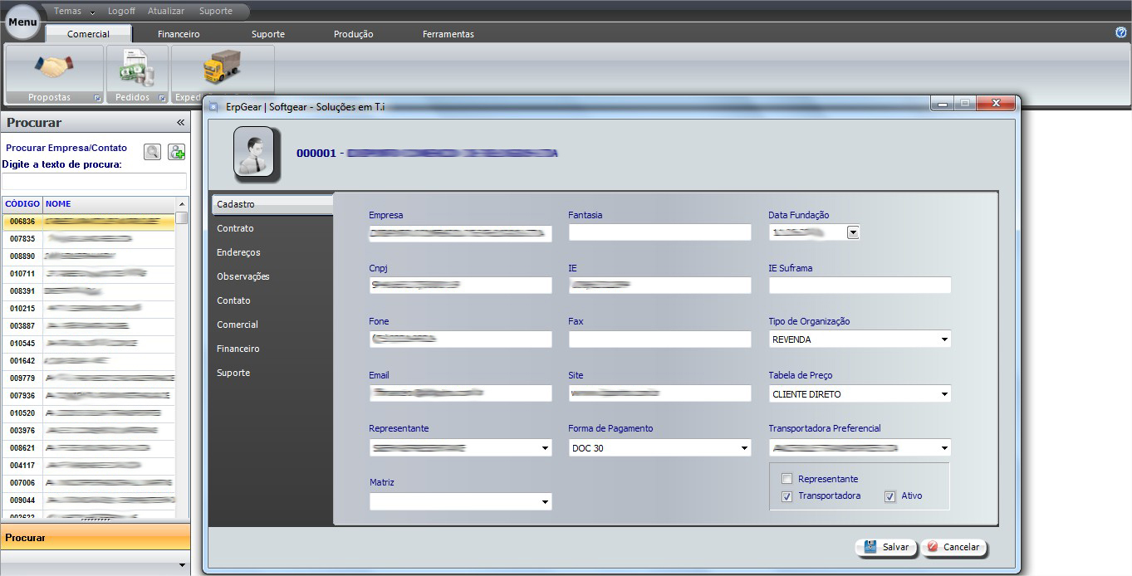
Task: Collapse the Procurar panel with chevrons
Action: (x=180, y=122)
